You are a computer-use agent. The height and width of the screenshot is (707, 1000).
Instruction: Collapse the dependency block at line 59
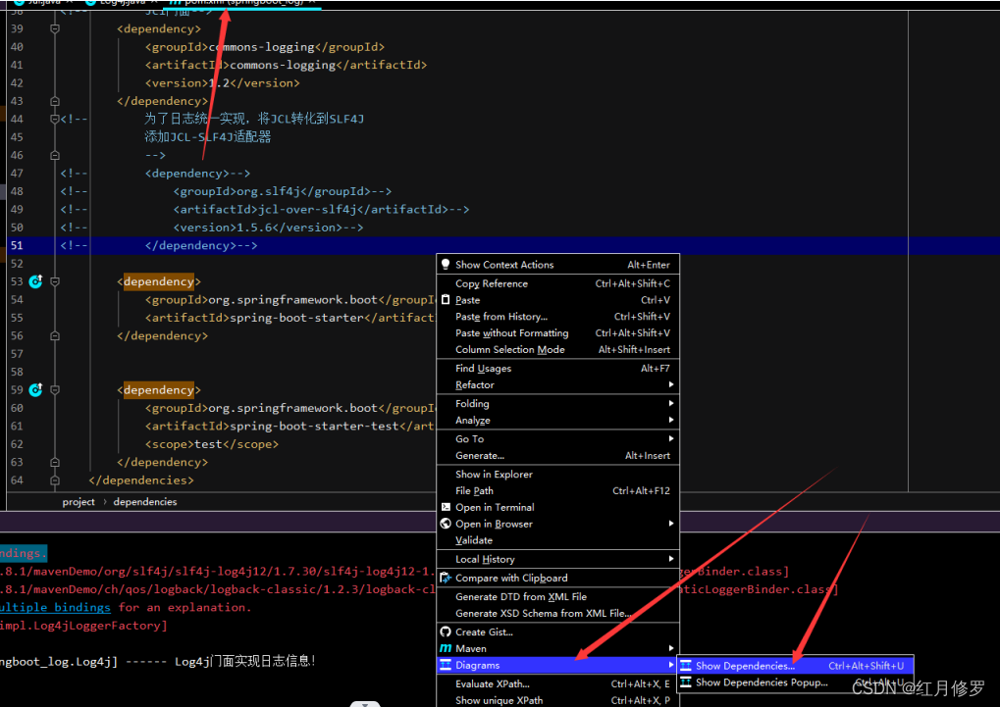55,389
